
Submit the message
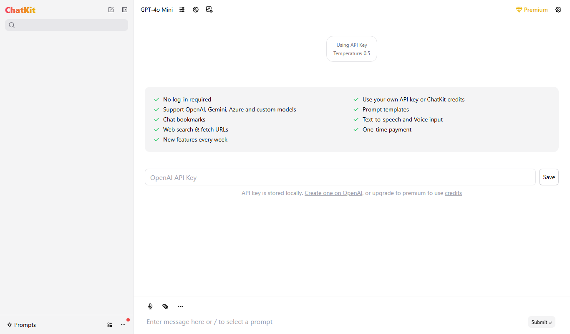tap(541, 322)
